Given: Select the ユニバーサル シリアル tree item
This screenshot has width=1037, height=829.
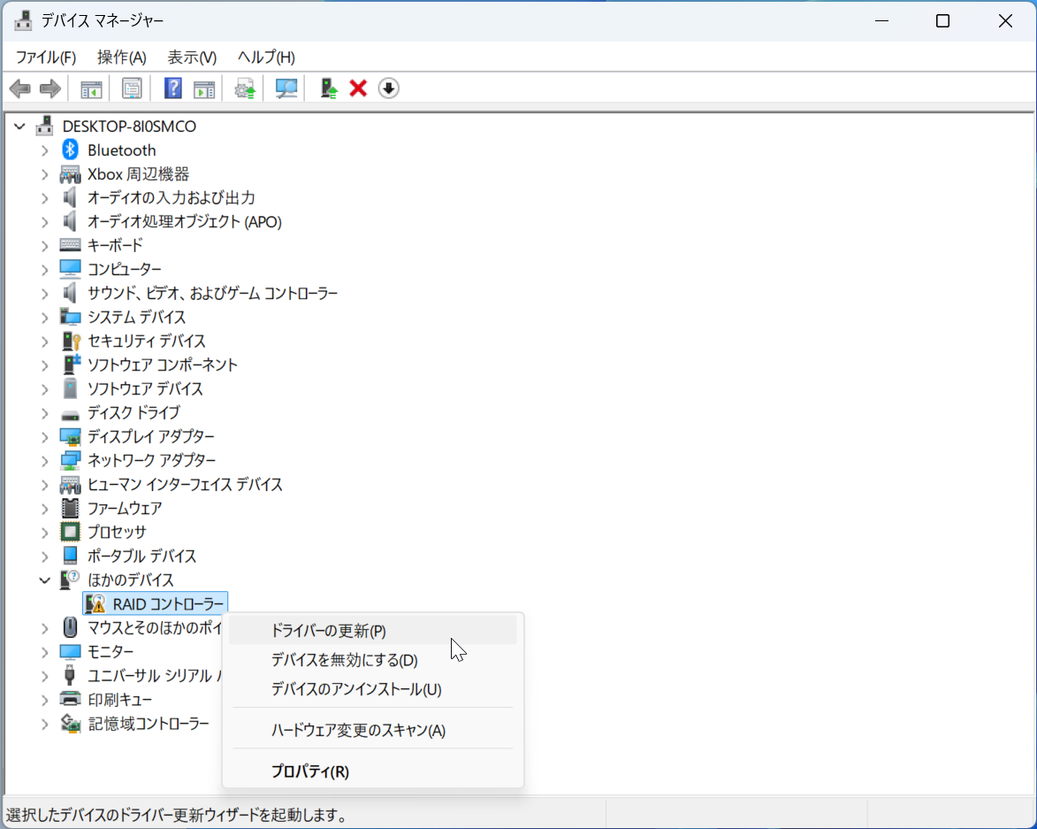Looking at the screenshot, I should tap(154, 676).
